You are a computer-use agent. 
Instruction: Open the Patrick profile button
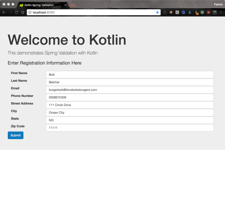218,4
